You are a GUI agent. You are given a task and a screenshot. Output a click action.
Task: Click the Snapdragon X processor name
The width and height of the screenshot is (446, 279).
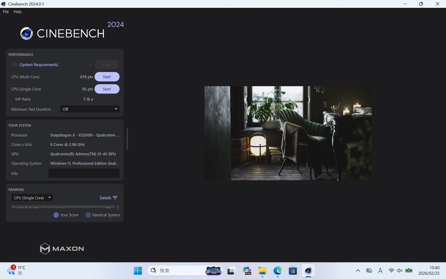(85, 135)
